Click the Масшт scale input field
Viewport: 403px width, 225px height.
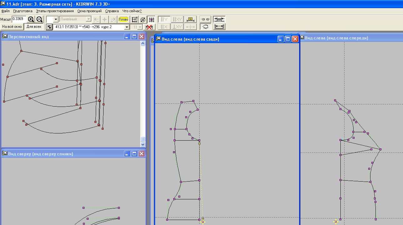click(19, 19)
